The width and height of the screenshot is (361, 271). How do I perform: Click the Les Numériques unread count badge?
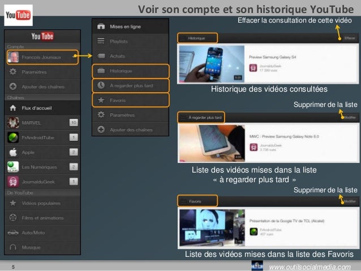(74, 167)
